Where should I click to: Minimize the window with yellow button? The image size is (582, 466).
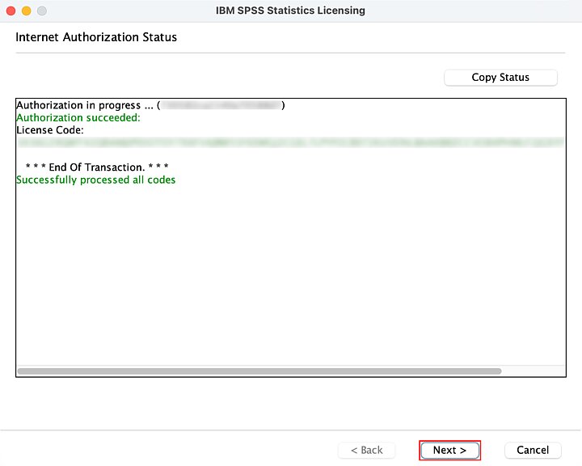point(27,11)
